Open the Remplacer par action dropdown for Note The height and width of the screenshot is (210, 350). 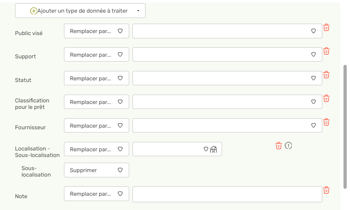(x=97, y=194)
